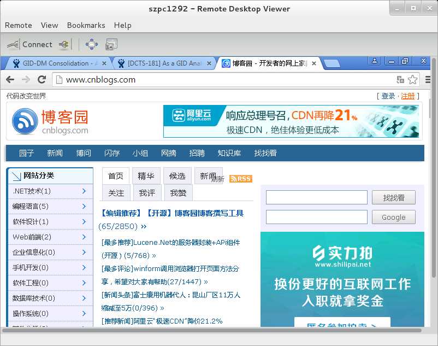Select the 我赞 content tab
This screenshot has height=346, width=438.
(x=178, y=193)
